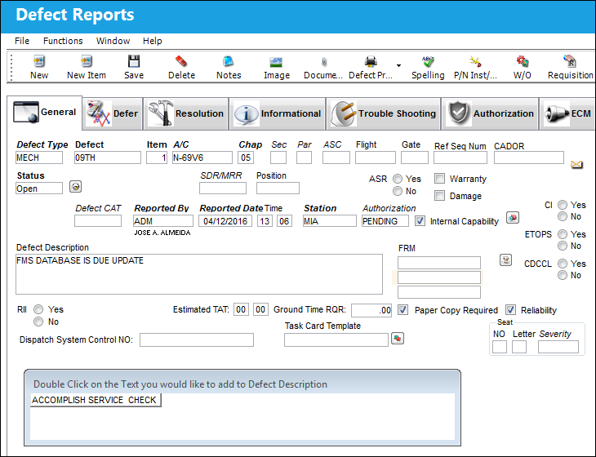Screen dimensions: 596x457
Task: Click the Task Card Template lookup icon
Action: 398,338
